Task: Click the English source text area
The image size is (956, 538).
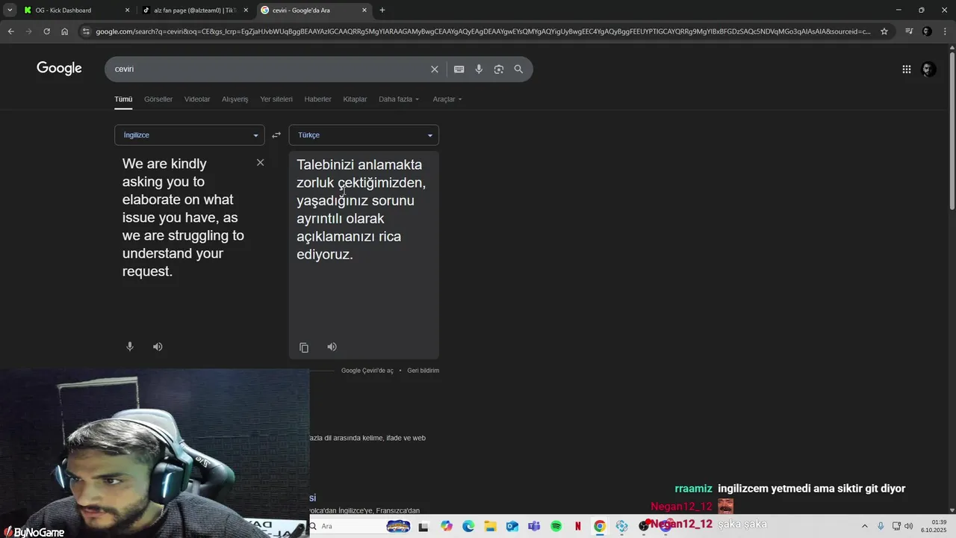Action: pyautogui.click(x=183, y=217)
